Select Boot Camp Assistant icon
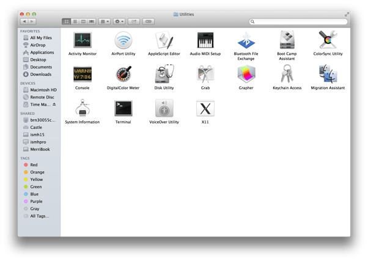 click(x=287, y=40)
